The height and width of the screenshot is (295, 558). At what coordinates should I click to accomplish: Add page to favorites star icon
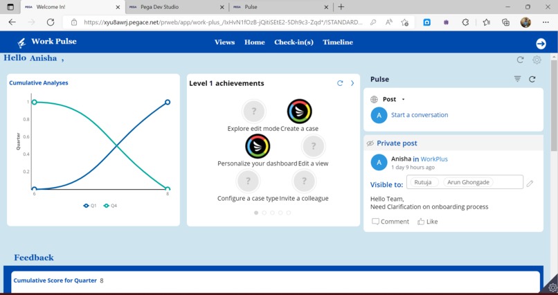click(404, 22)
